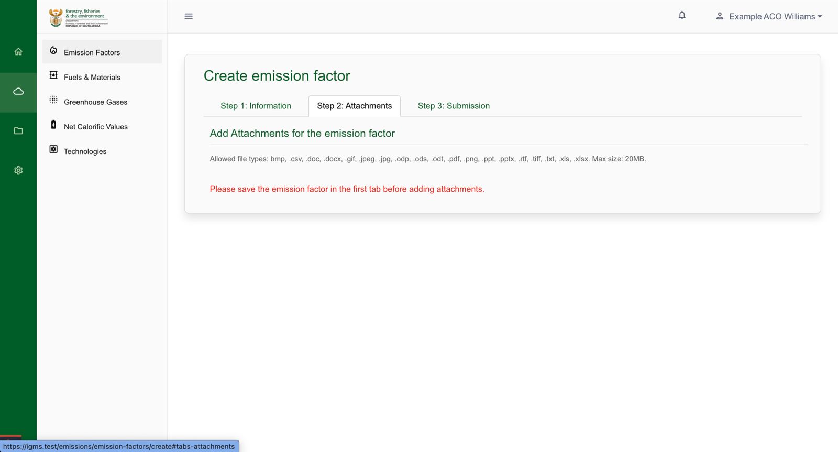Open the folder icon in green sidebar
Viewport: 838px width, 452px height.
pos(18,131)
